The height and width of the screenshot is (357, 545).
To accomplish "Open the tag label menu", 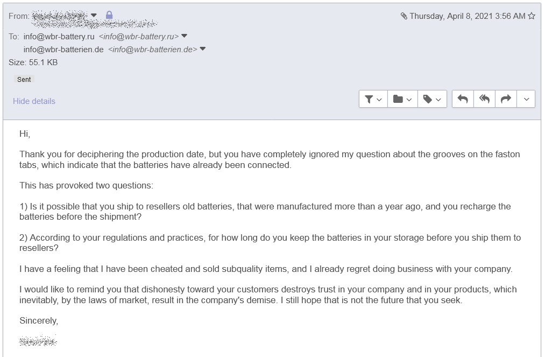I will tap(432, 99).
